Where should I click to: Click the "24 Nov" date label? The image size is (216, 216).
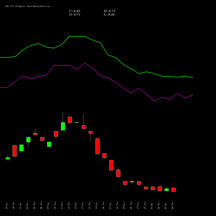(117, 206)
